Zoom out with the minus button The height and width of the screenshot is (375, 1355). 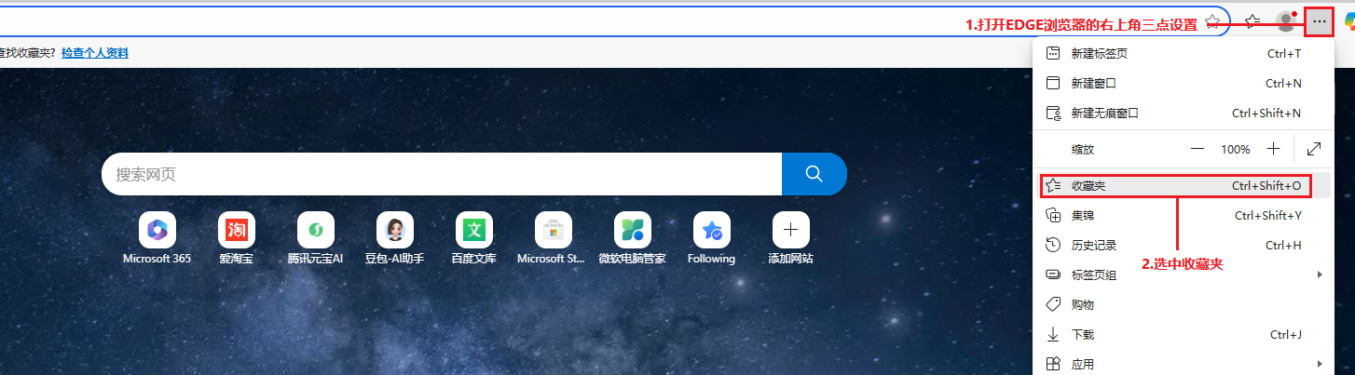click(1198, 149)
